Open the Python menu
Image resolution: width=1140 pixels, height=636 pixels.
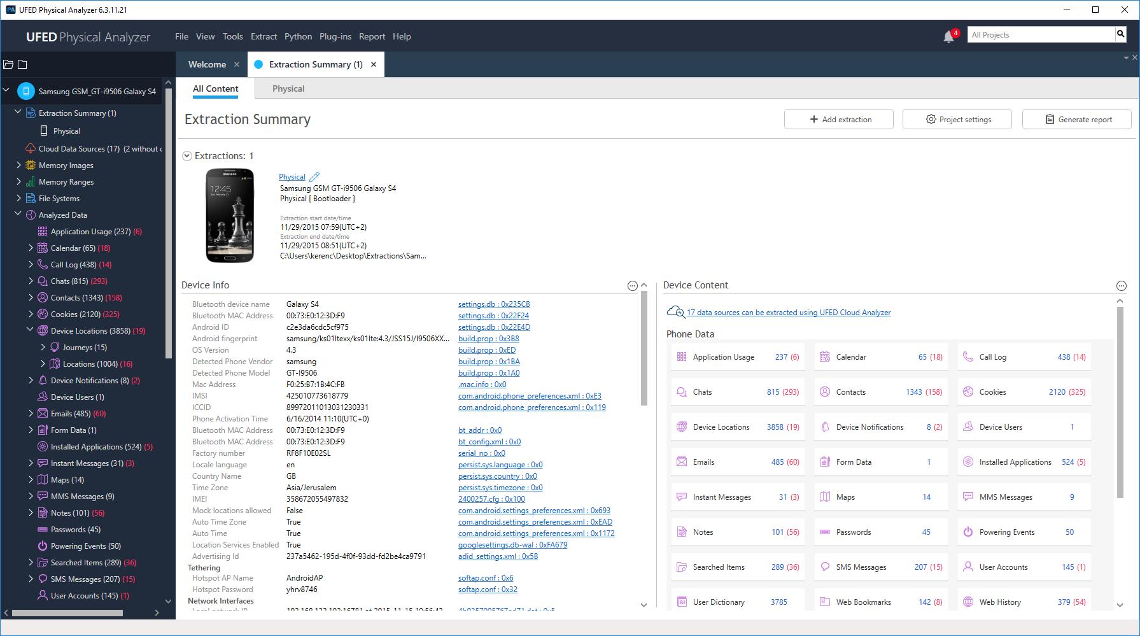(x=298, y=36)
